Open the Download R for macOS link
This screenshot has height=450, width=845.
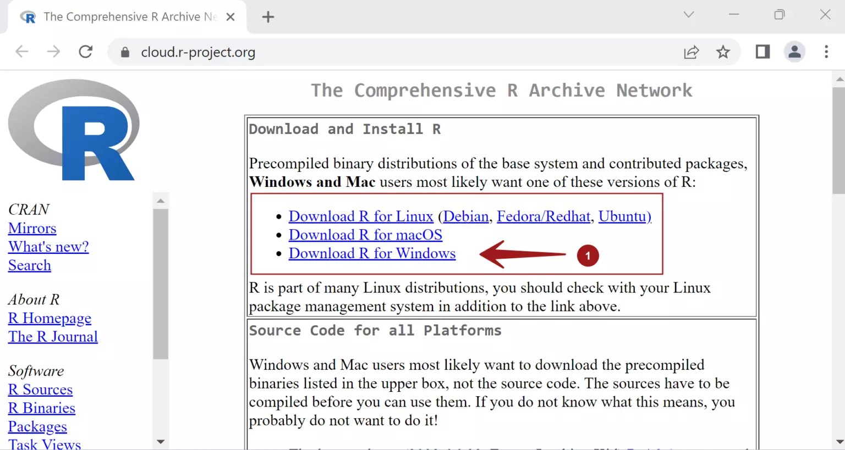365,235
